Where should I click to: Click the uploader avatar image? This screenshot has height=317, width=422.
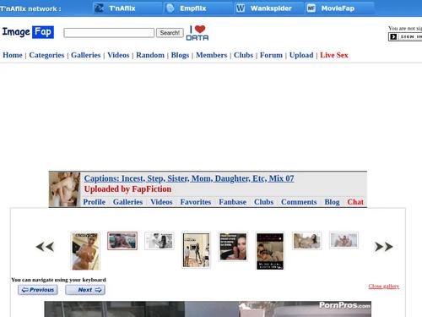pos(65,189)
